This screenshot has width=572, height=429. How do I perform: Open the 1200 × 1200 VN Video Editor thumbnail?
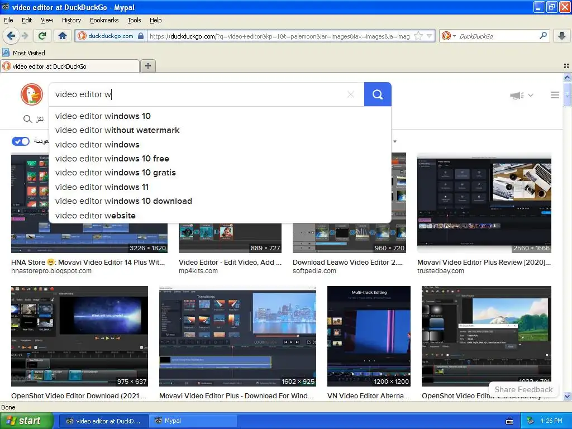[369, 336]
